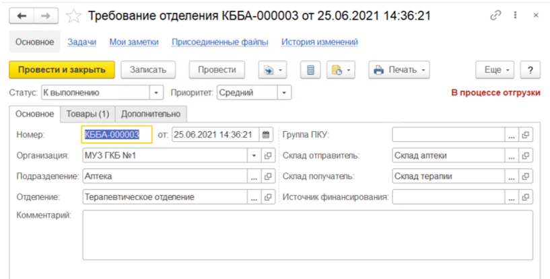Switch to the Дополнительно tab
Screen dimensions: 550x279
(x=151, y=114)
